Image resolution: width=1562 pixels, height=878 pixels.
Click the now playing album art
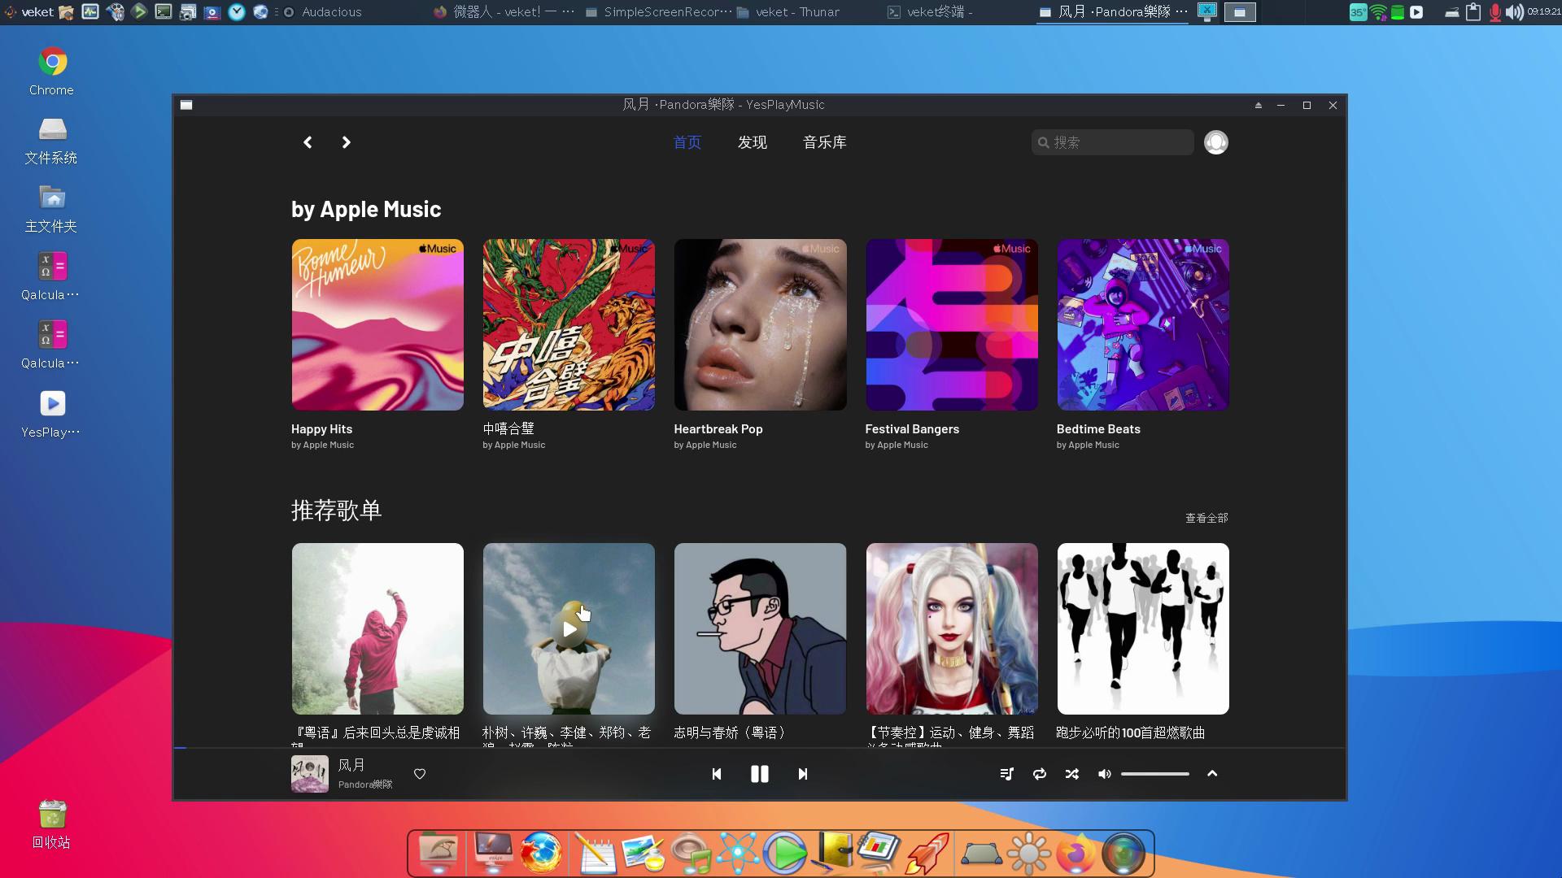click(x=310, y=774)
